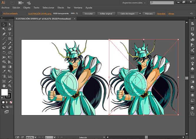Reset default fill and stroke

[x=2, y=98]
